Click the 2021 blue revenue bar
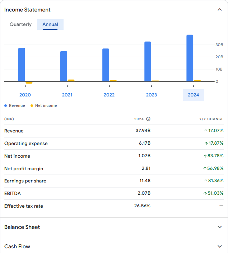 click(x=64, y=66)
